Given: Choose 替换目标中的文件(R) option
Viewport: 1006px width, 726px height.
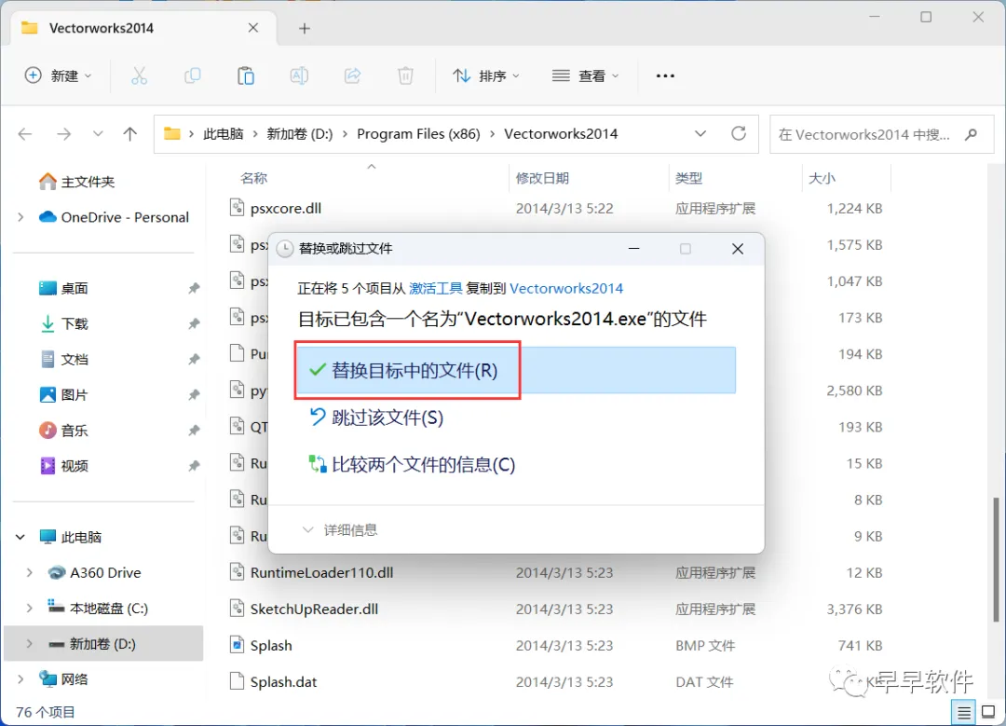Looking at the screenshot, I should click(x=516, y=370).
